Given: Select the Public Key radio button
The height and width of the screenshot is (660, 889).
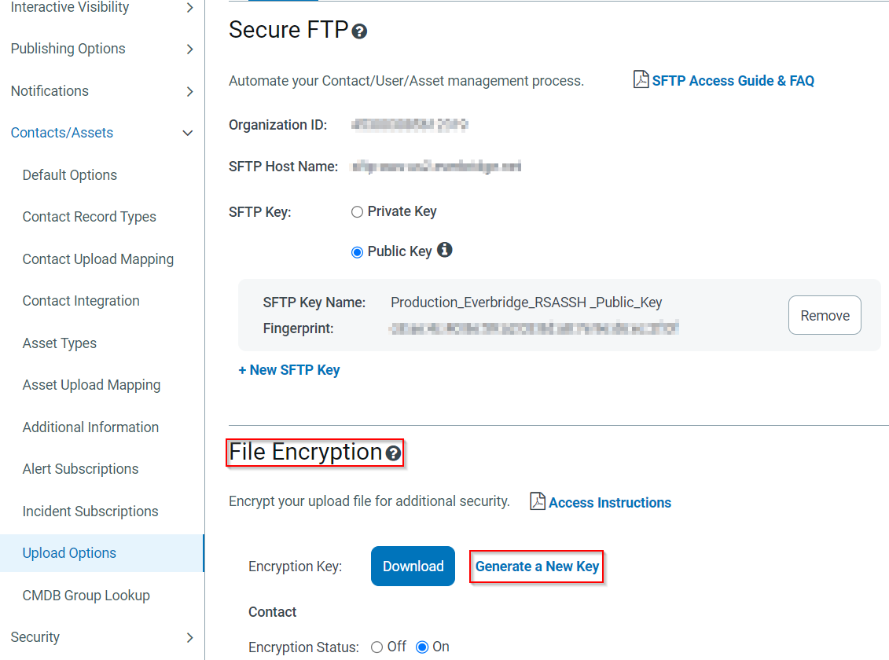Looking at the screenshot, I should (x=357, y=251).
